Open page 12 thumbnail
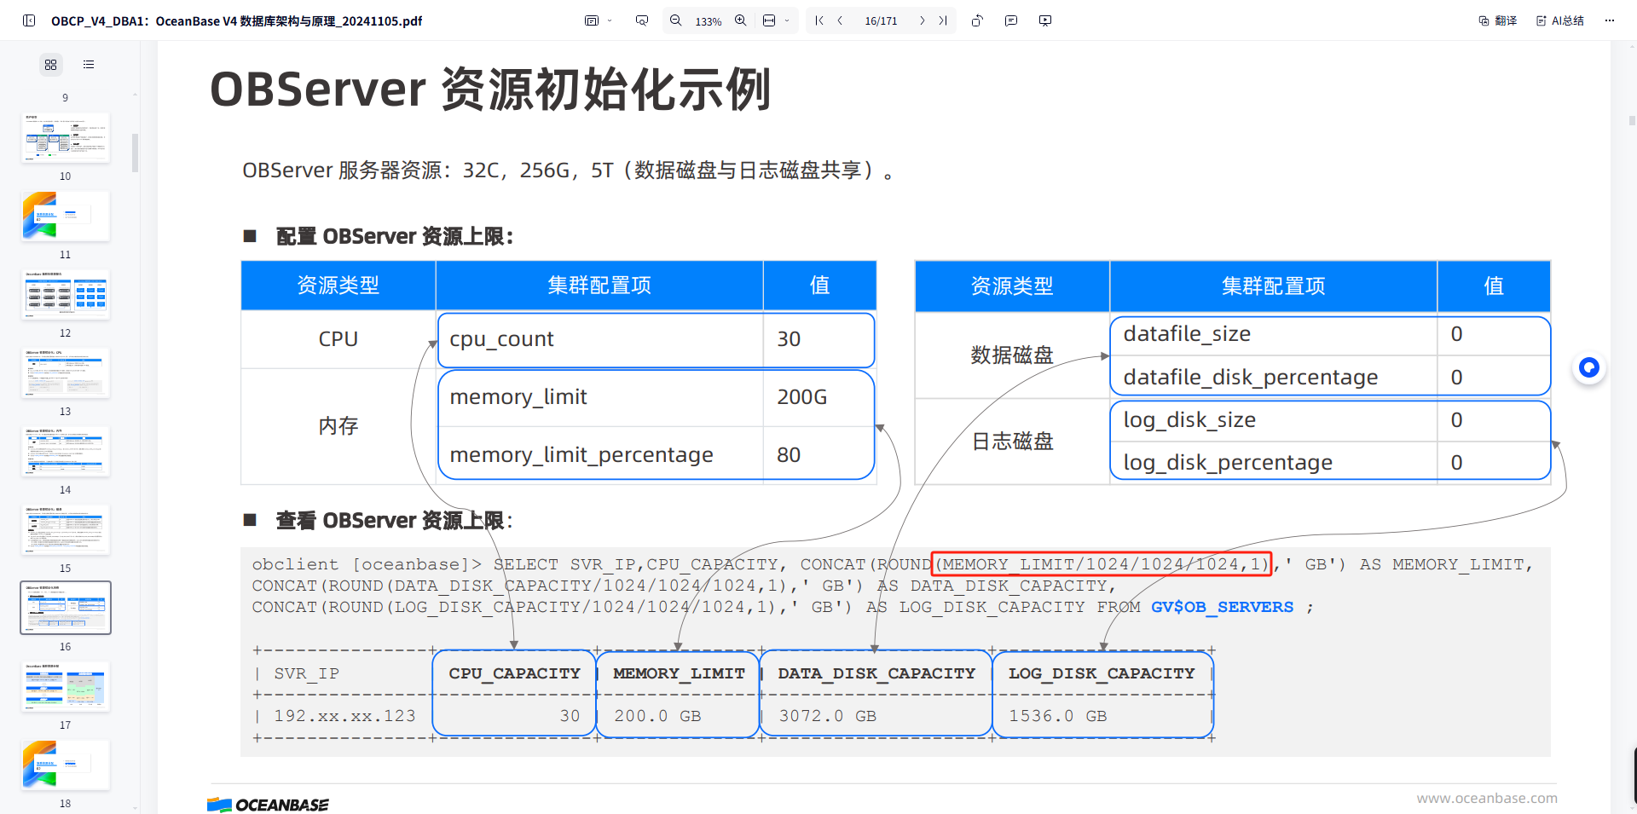 (x=66, y=294)
